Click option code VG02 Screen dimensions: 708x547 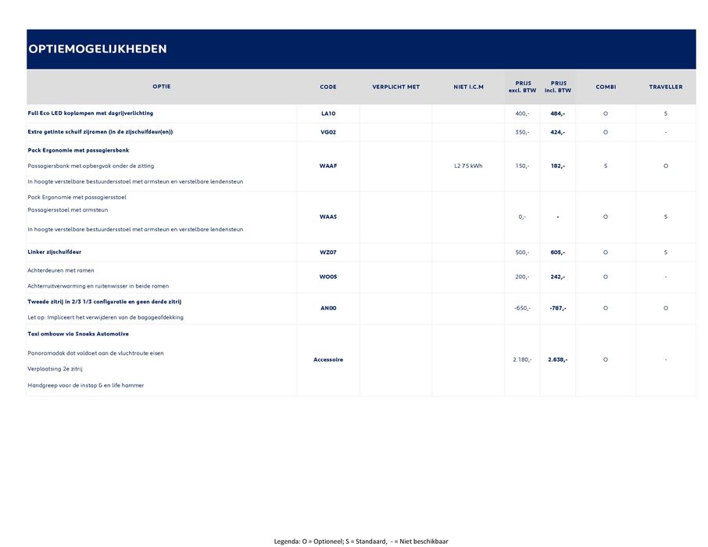pos(328,132)
